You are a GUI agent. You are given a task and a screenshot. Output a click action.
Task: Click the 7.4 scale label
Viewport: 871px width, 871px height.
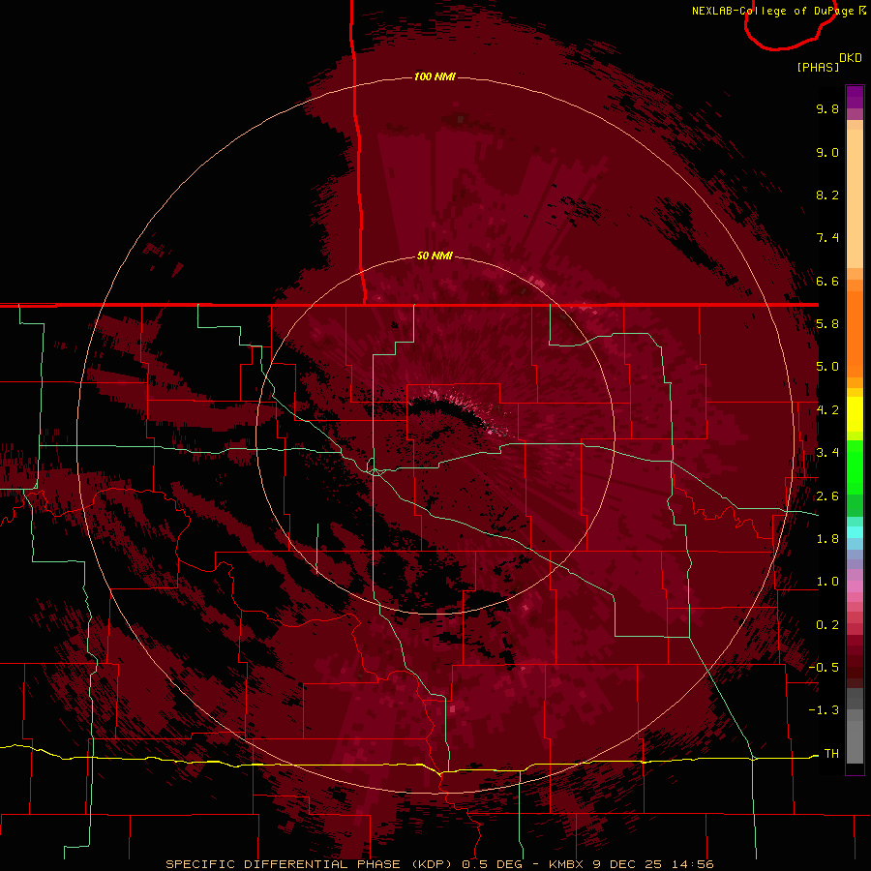click(827, 238)
